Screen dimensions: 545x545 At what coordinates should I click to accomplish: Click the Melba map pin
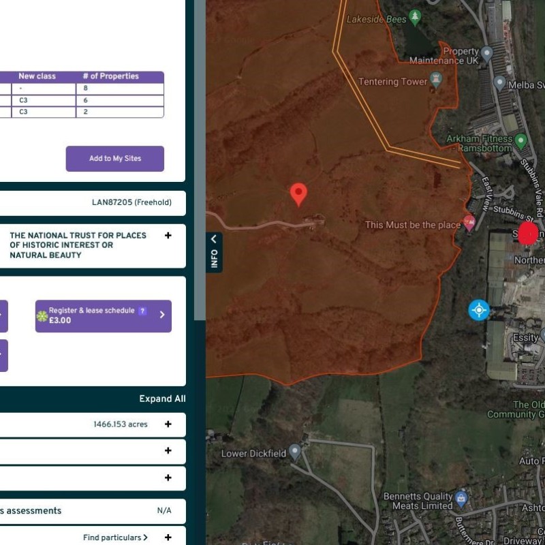pos(499,83)
